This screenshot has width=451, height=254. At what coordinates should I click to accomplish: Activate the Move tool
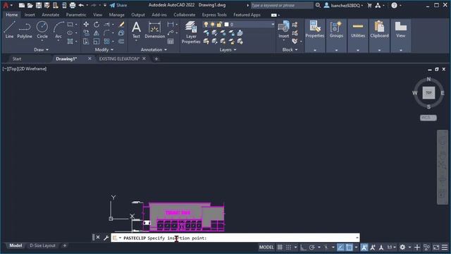coord(86,25)
